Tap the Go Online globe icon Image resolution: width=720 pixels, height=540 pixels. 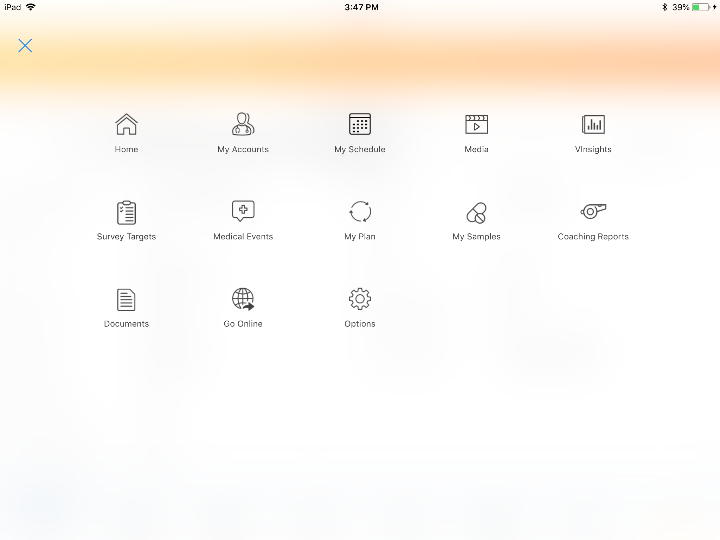click(243, 299)
